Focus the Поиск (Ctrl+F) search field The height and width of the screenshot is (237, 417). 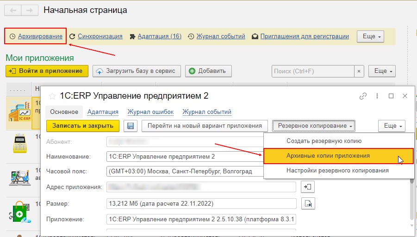[x=313, y=71]
